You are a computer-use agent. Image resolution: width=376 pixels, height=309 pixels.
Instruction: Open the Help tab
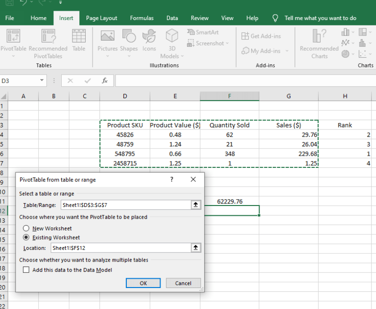(x=252, y=18)
